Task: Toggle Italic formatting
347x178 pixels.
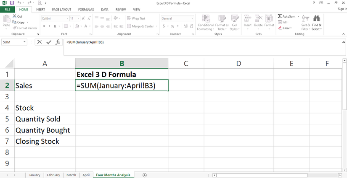Action: click(49, 26)
